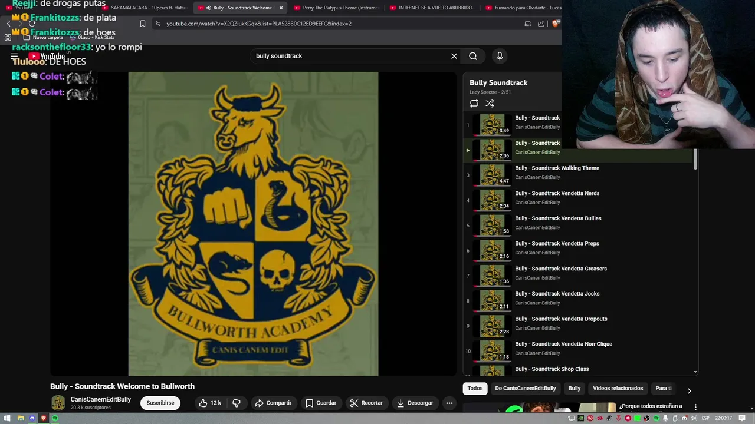Toggle the playlist loop icon
755x424 pixels.
[474, 104]
